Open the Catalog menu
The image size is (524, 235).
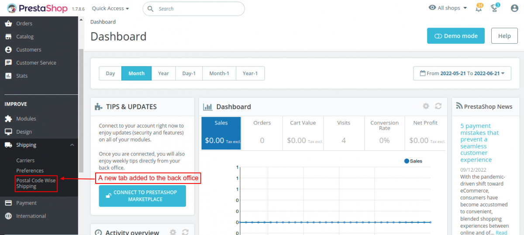[x=39, y=37]
